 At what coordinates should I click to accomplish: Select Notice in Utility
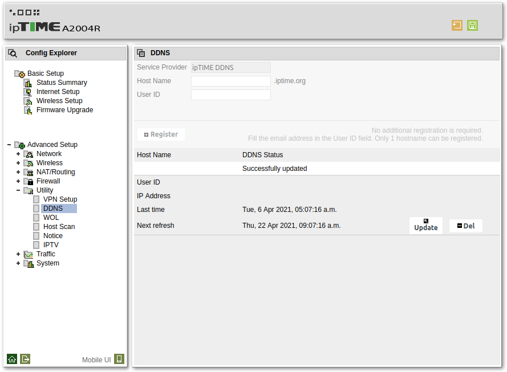click(52, 236)
